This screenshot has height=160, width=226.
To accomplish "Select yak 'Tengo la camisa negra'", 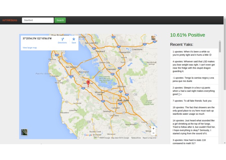I will coord(194,79).
